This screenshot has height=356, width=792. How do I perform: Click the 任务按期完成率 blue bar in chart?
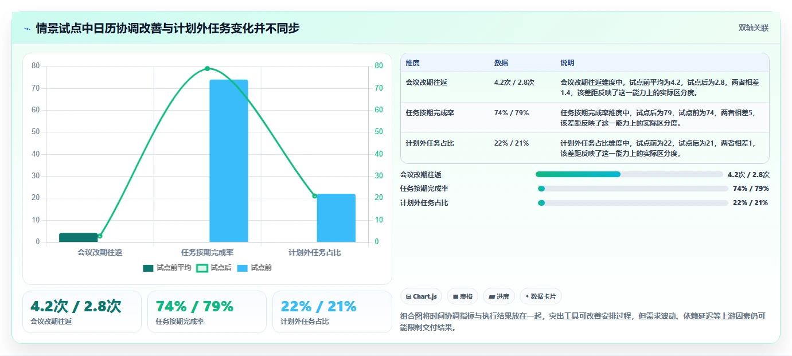coord(229,161)
